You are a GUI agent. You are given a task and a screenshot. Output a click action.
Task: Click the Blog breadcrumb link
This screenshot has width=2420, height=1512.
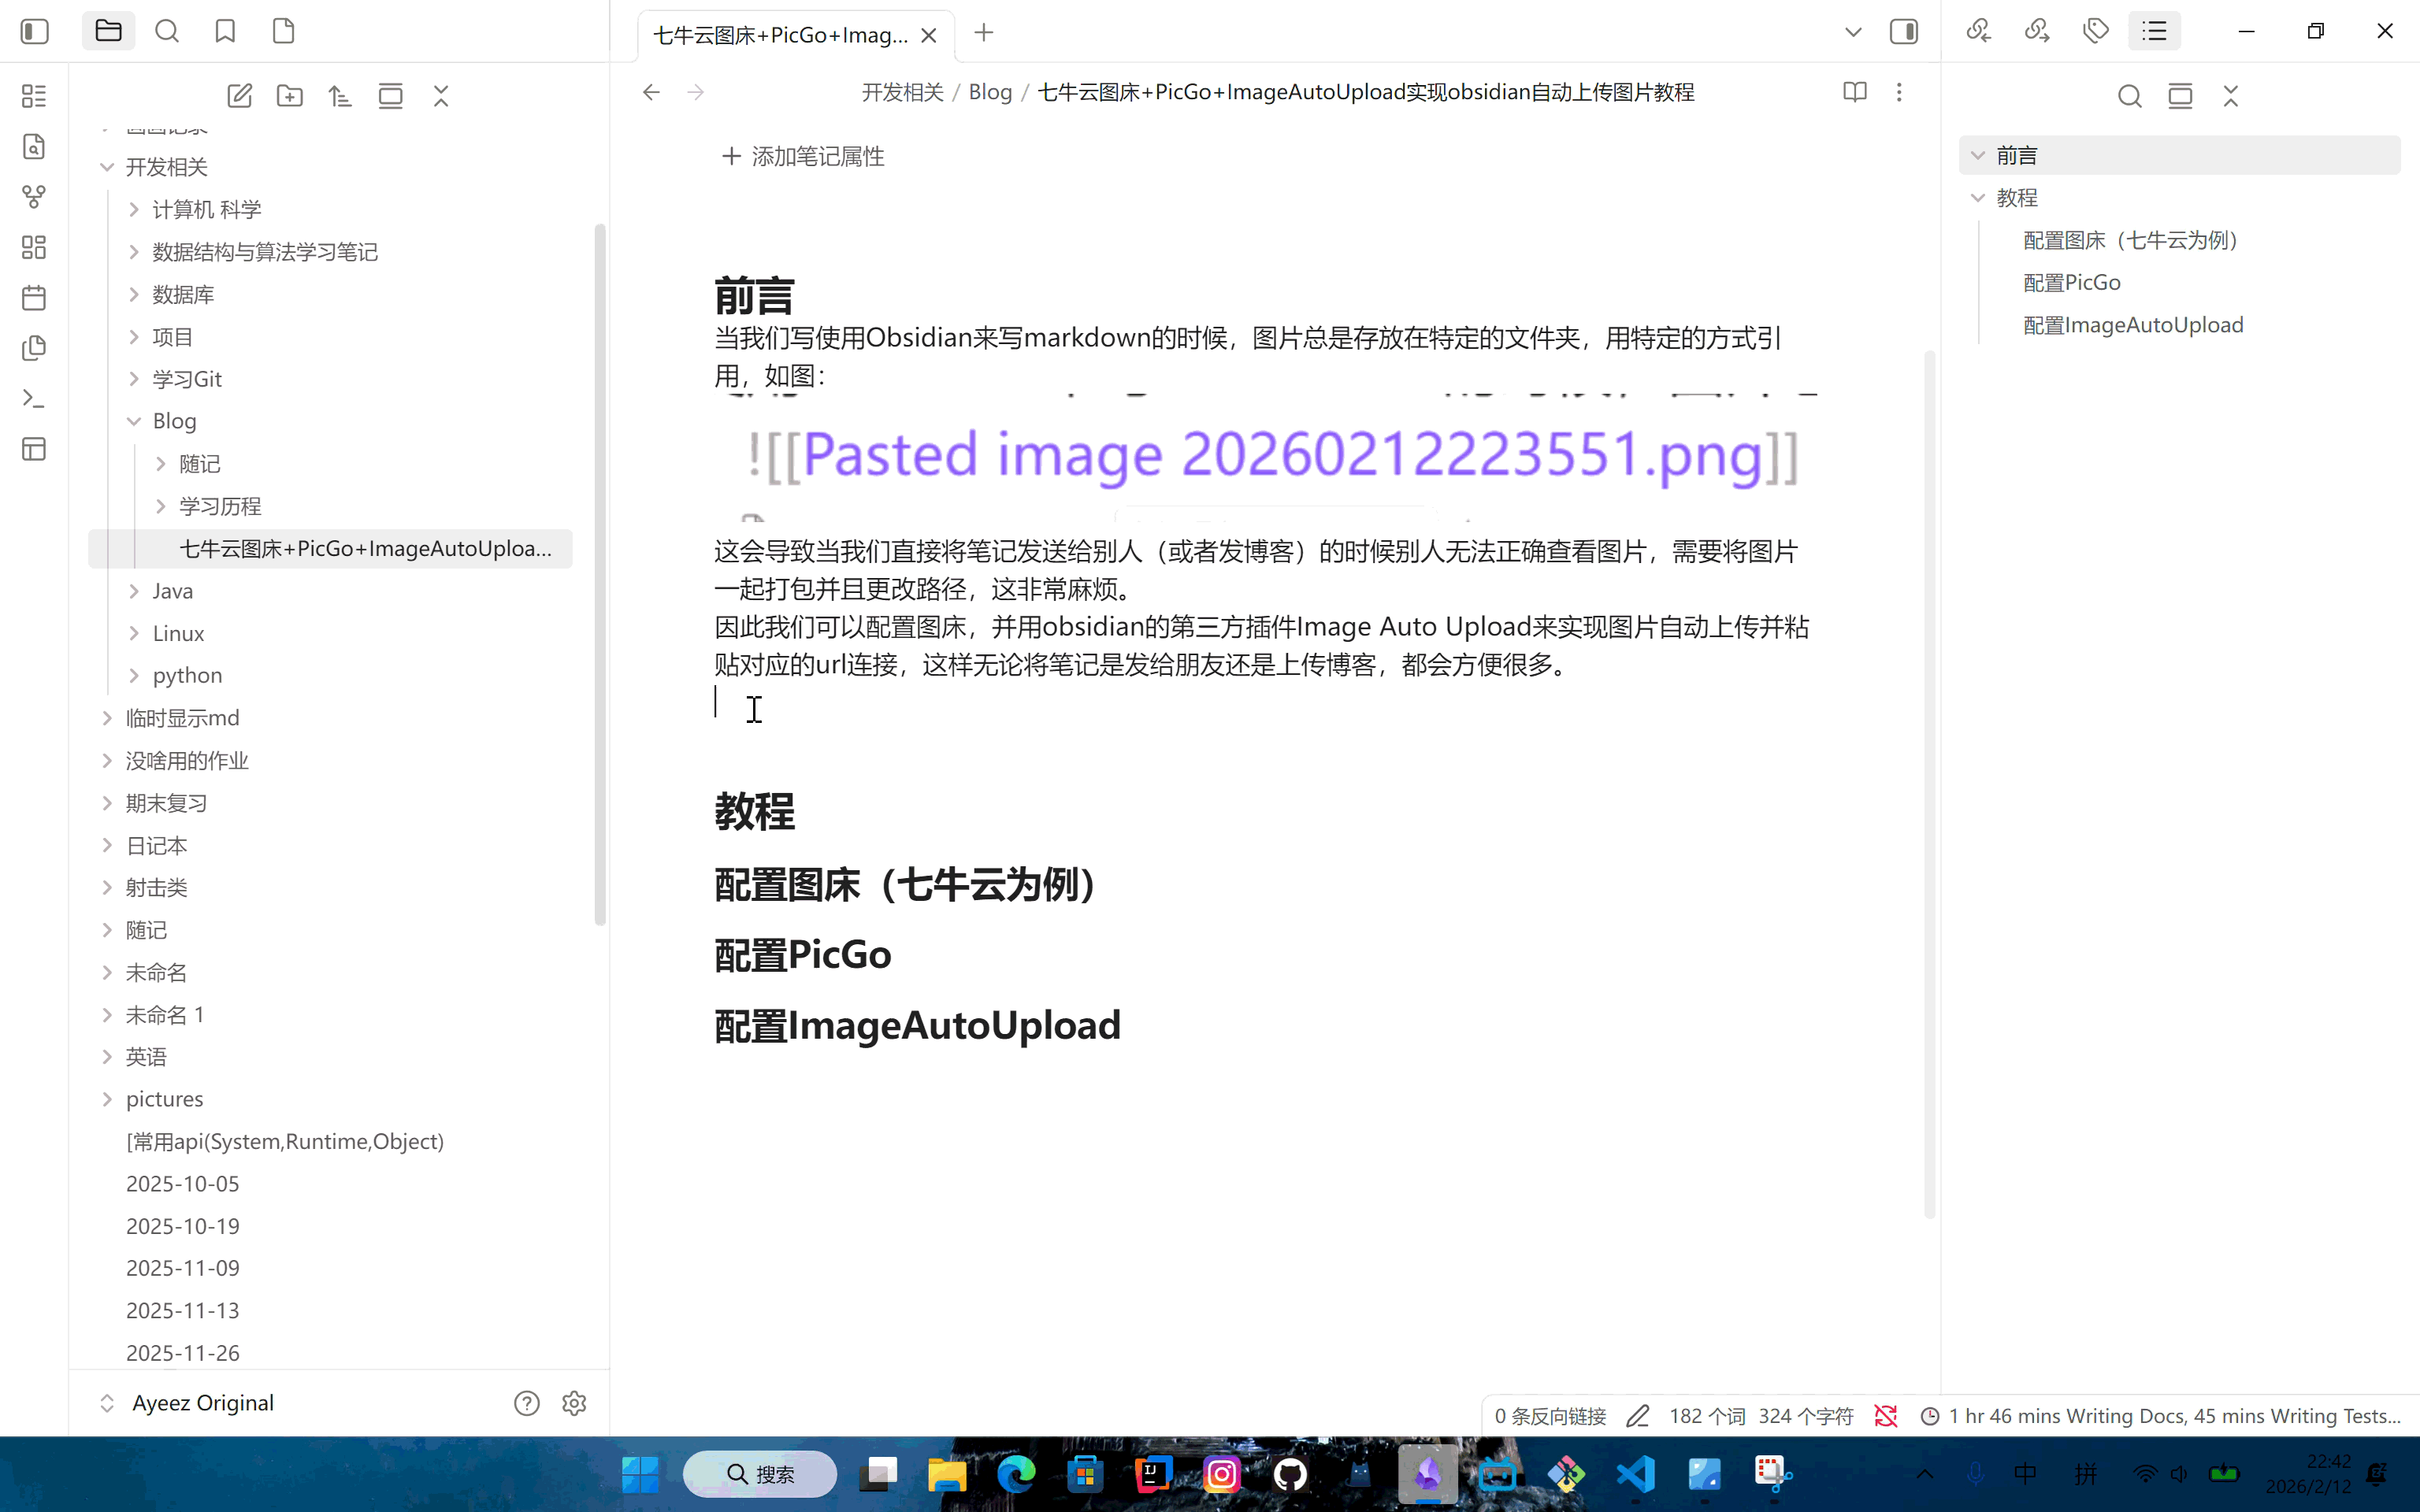point(990,92)
